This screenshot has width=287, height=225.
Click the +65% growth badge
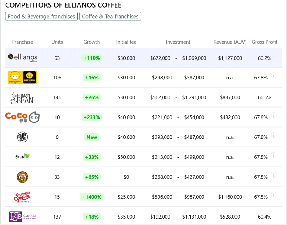(92, 177)
